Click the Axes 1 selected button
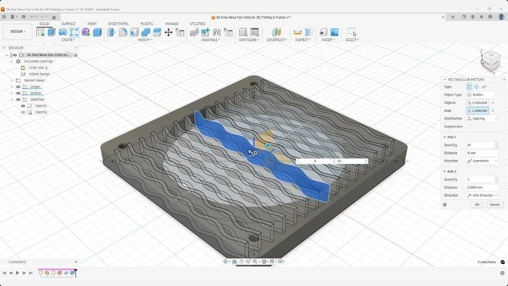508x286 pixels. [x=478, y=111]
